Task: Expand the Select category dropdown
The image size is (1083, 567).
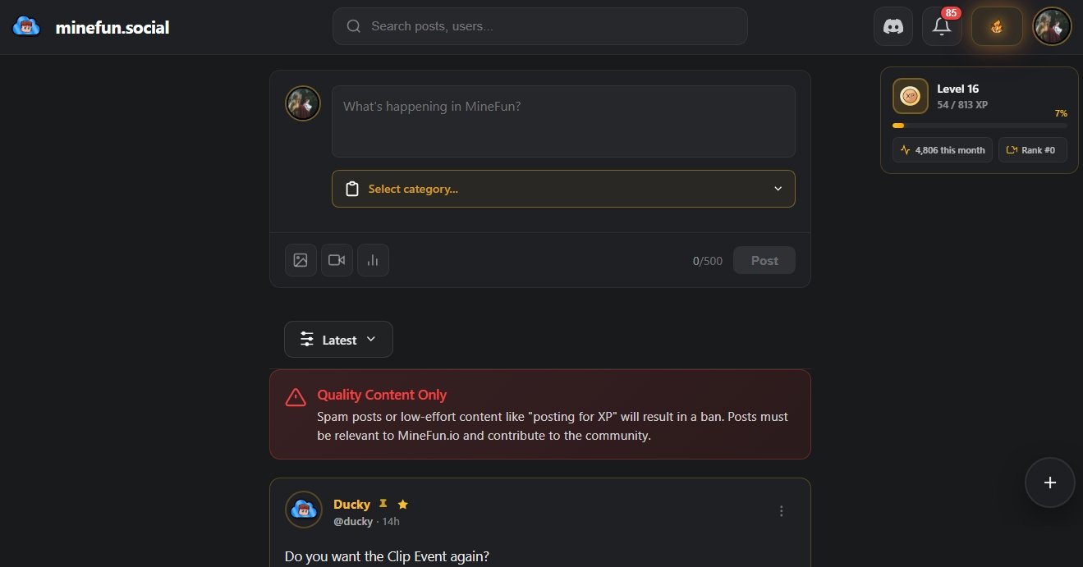Action: (563, 189)
